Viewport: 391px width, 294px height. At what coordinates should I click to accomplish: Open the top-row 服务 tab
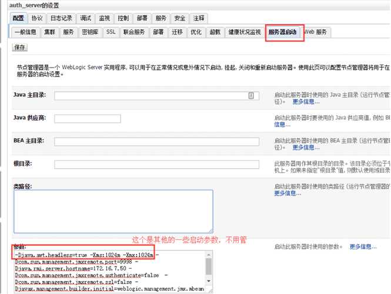161,18
